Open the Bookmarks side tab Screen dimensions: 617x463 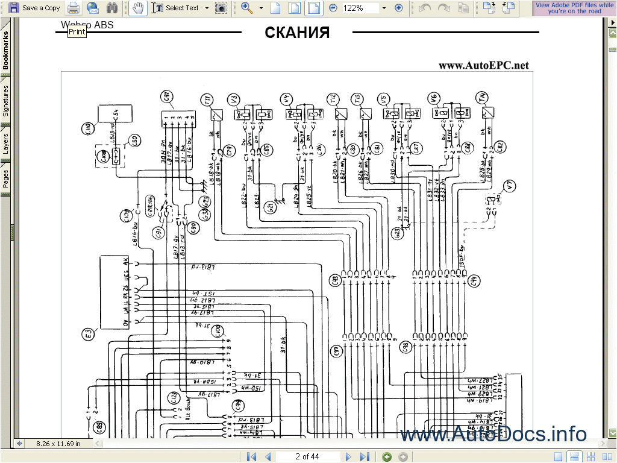pos(5,51)
